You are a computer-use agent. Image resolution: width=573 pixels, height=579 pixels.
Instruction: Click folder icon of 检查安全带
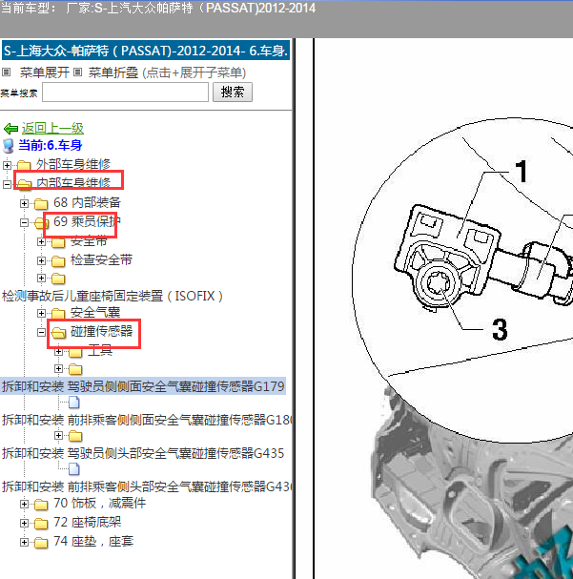[58, 261]
